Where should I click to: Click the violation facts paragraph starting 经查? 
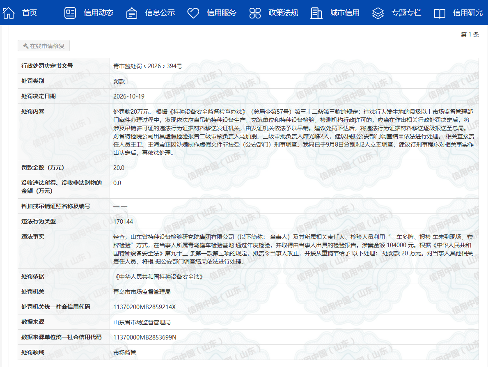pyautogui.click(x=293, y=249)
